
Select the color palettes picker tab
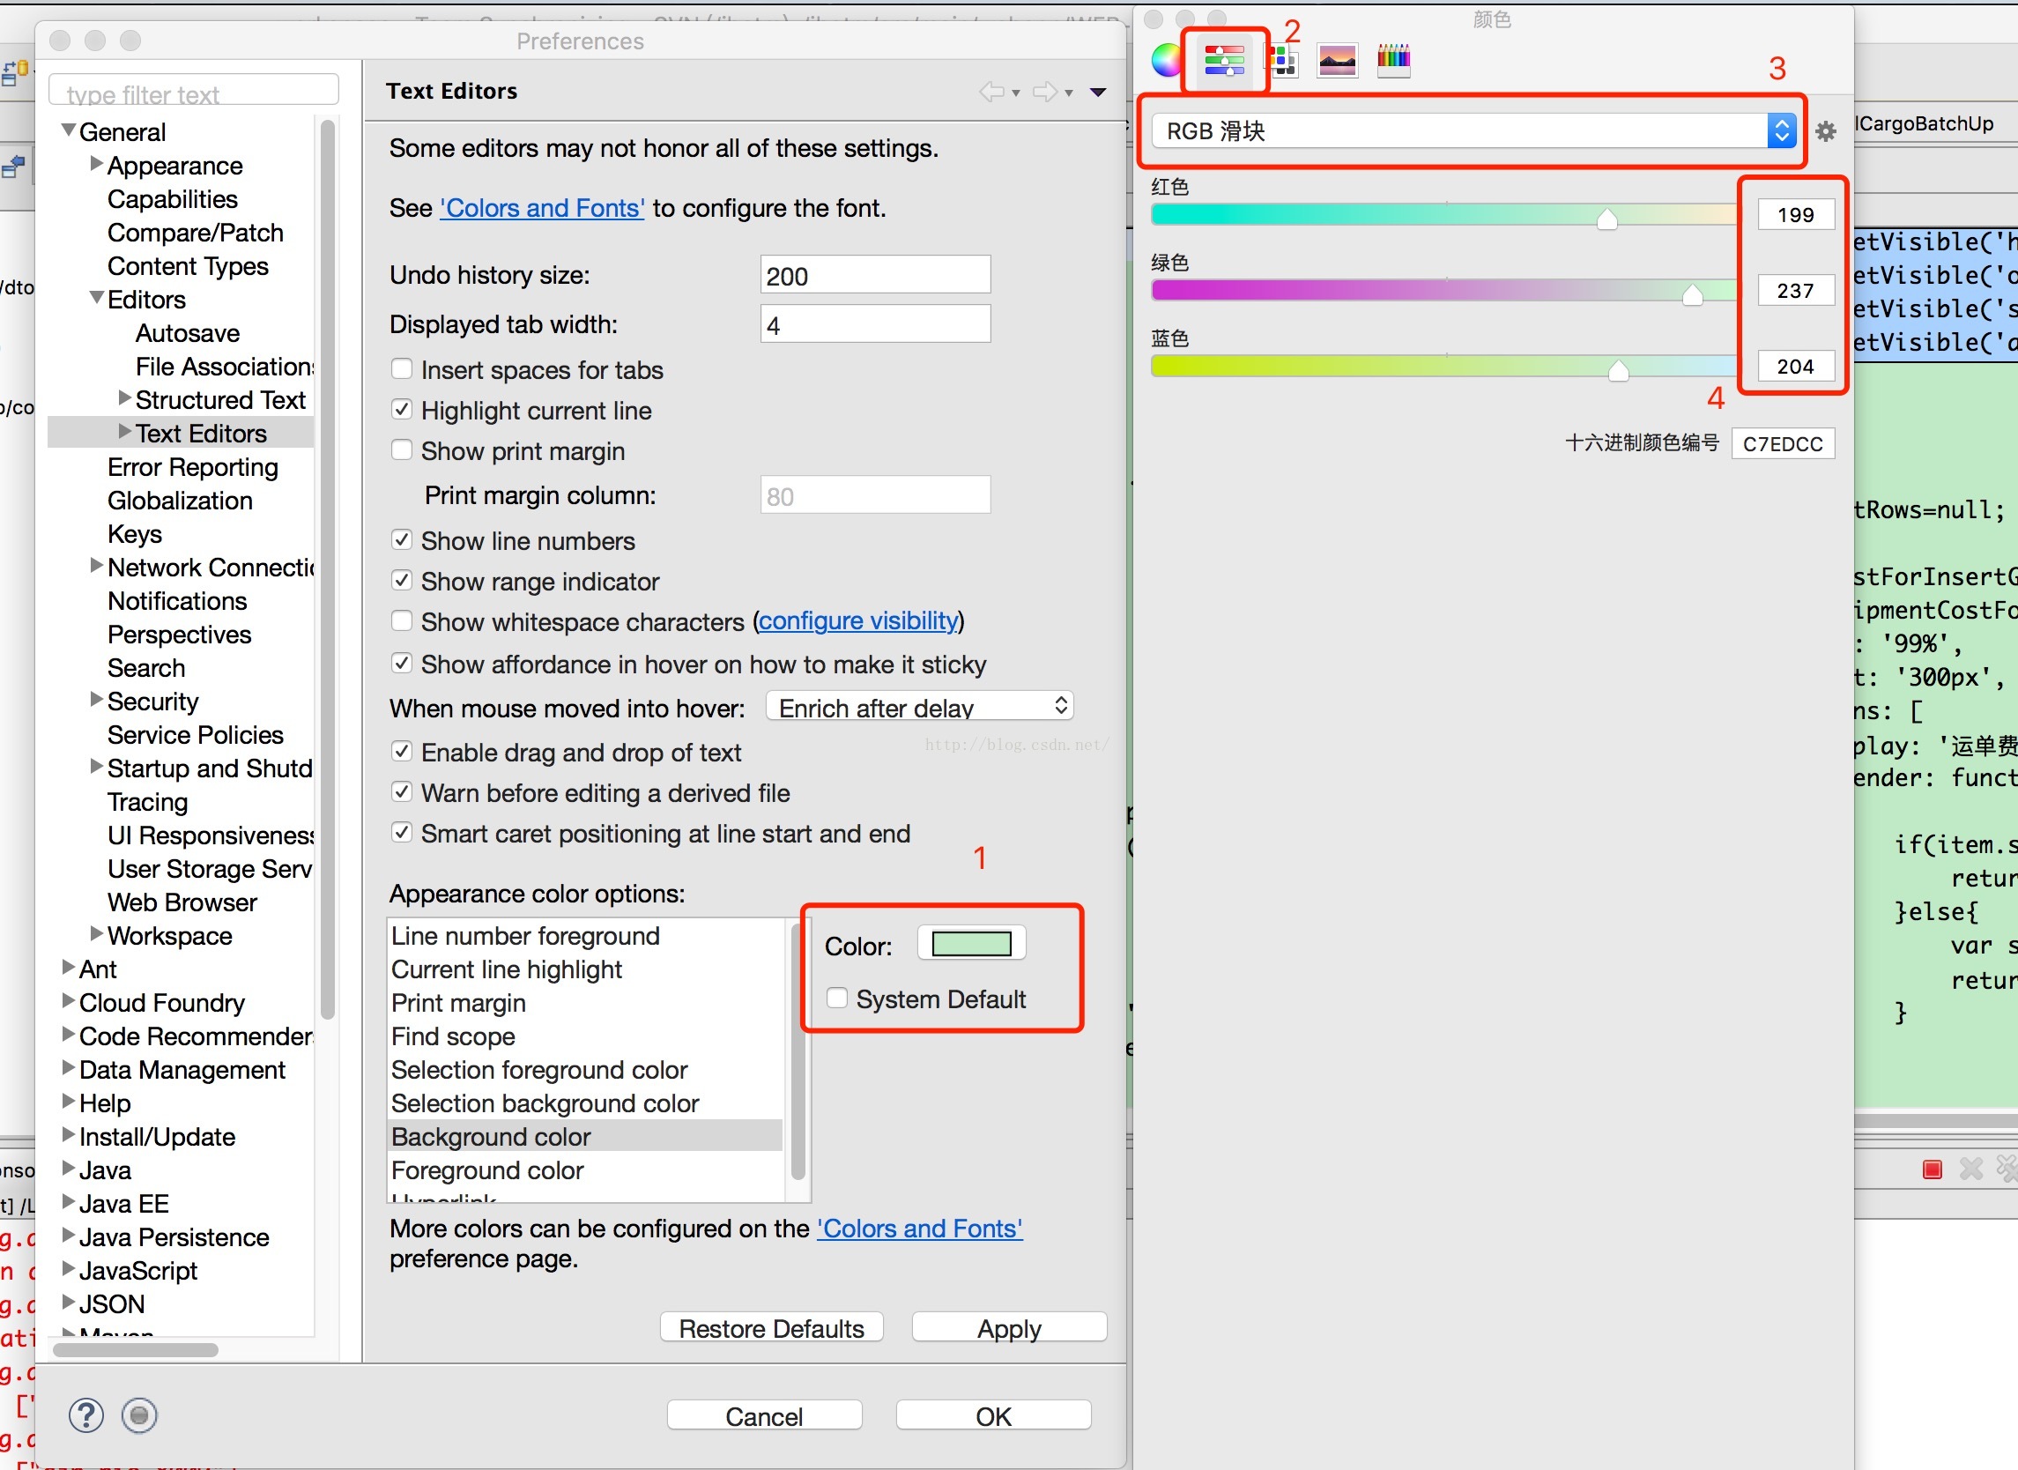tap(1282, 61)
